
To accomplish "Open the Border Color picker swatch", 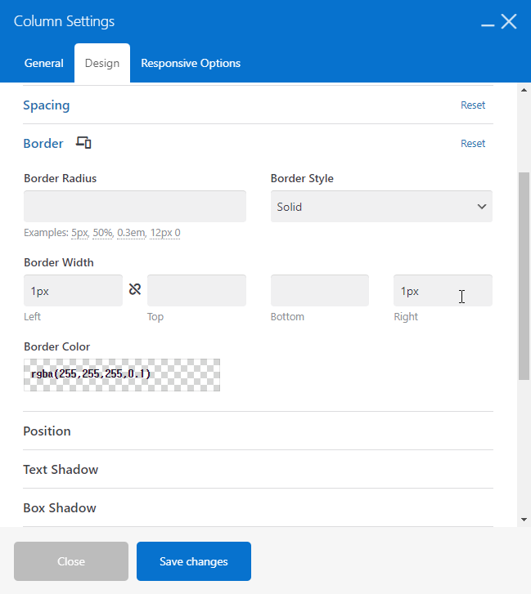I will pos(122,375).
